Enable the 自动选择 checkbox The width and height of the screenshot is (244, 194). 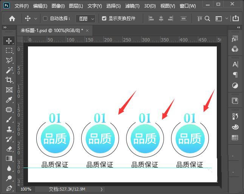pyautogui.click(x=45, y=18)
